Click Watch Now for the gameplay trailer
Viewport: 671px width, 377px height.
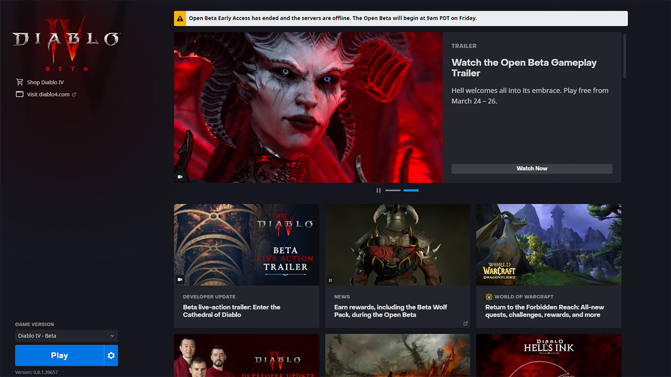click(532, 169)
